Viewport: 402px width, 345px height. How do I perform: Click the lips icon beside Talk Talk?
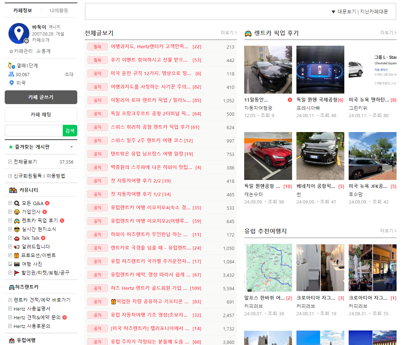17,238
